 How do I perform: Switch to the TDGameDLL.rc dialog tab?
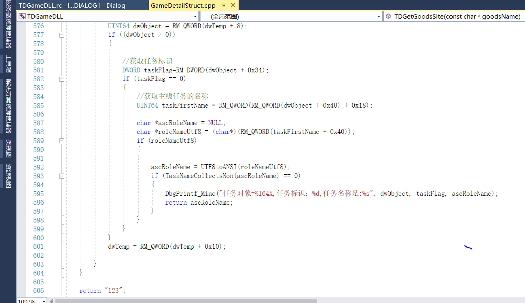(72, 6)
